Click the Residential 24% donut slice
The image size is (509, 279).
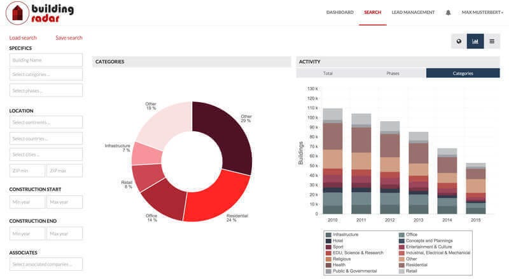(218, 197)
